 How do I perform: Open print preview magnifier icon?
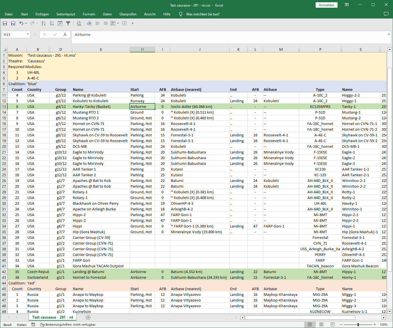coord(79,23)
